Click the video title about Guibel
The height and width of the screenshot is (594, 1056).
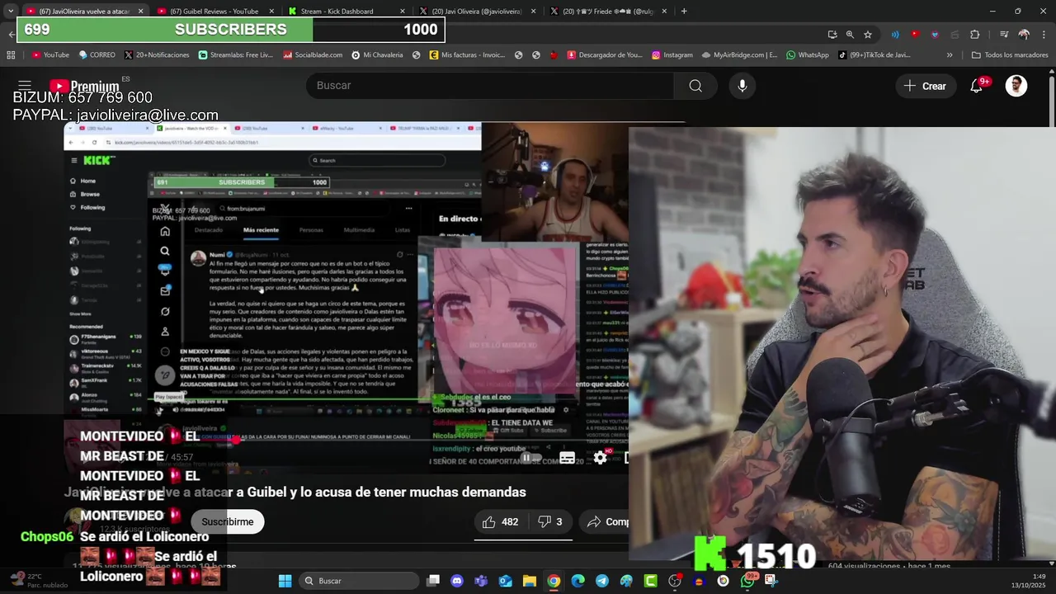pyautogui.click(x=295, y=492)
